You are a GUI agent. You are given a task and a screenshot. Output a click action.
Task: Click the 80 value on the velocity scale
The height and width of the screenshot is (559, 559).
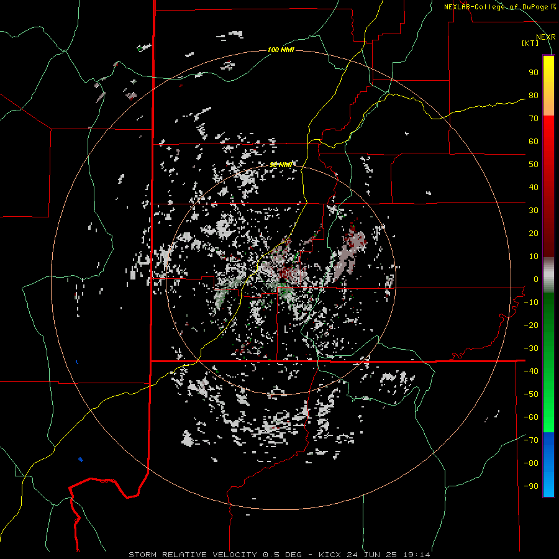tap(534, 95)
